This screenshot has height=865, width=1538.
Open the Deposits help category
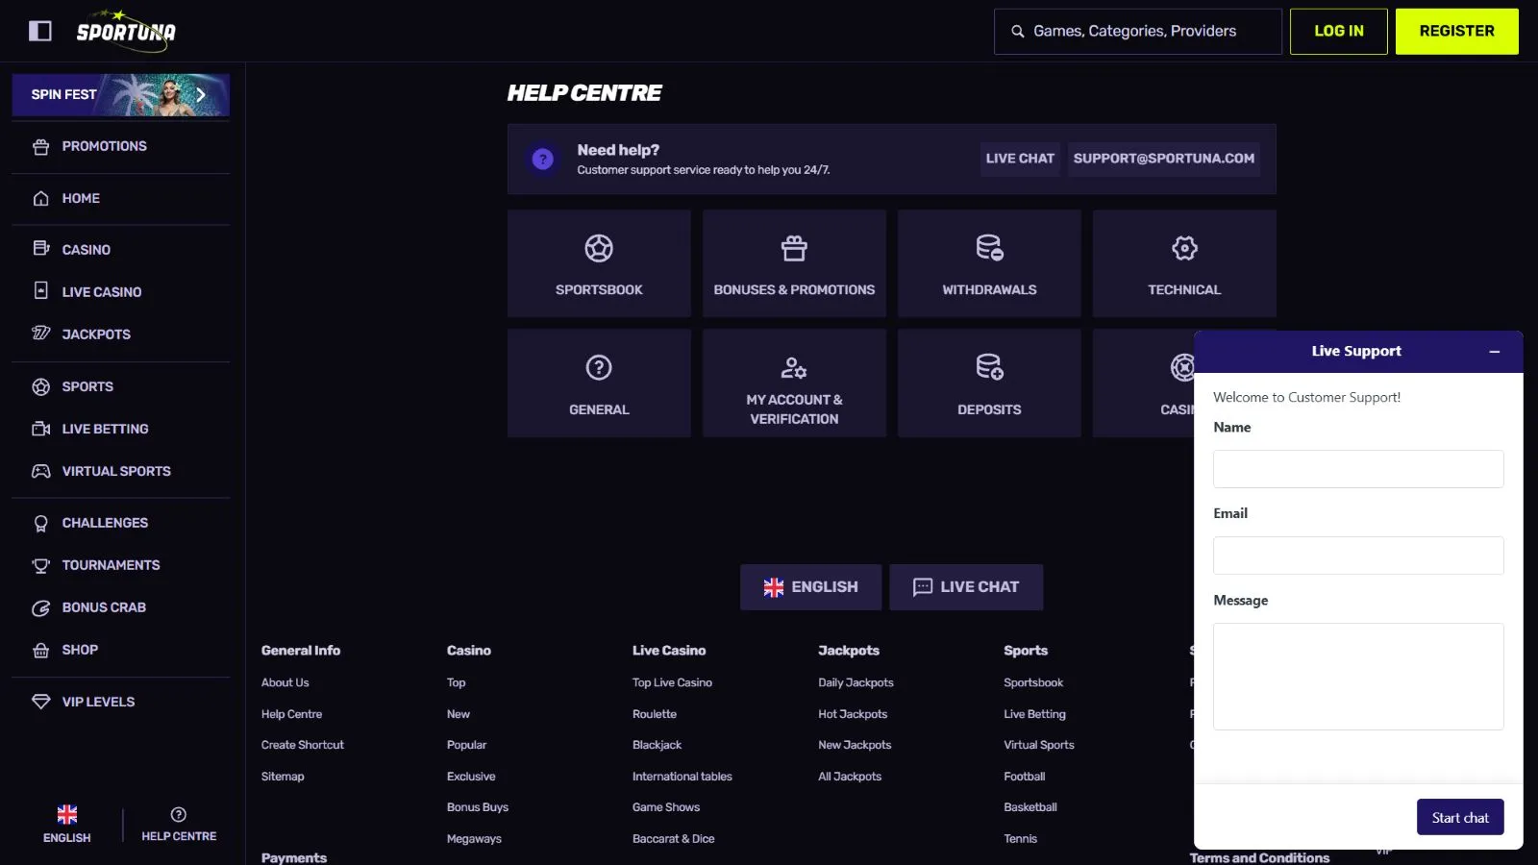coord(989,383)
